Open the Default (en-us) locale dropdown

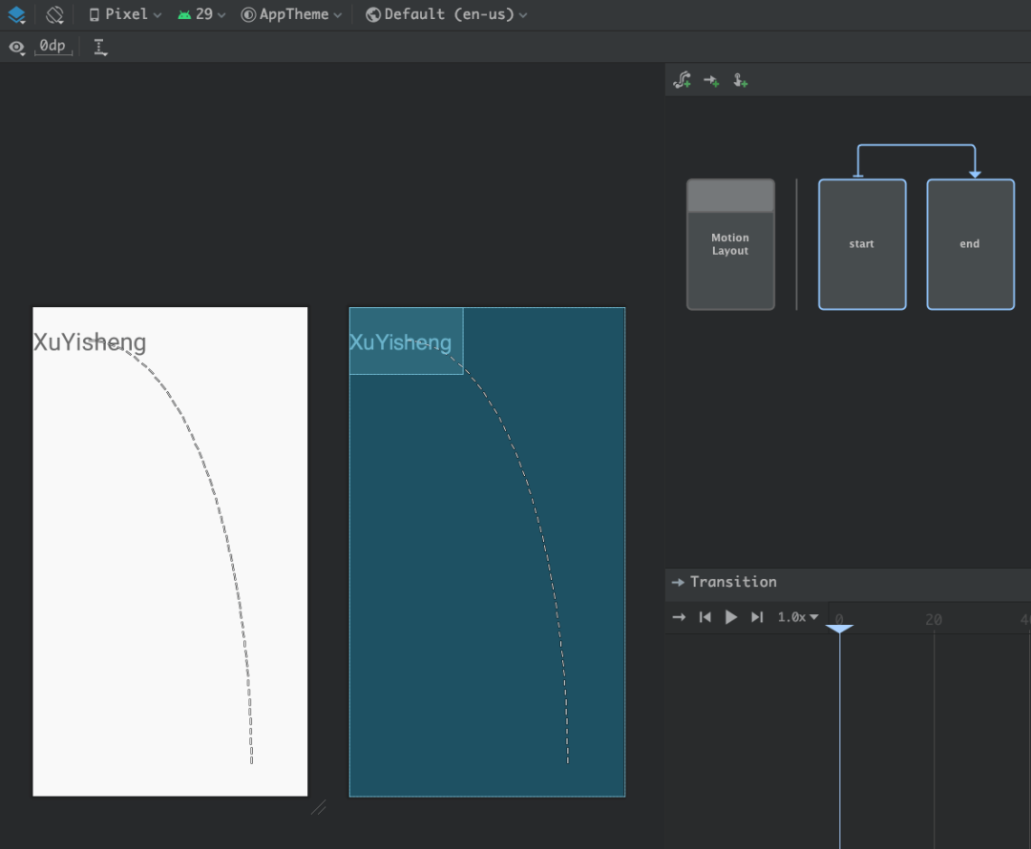click(x=447, y=15)
